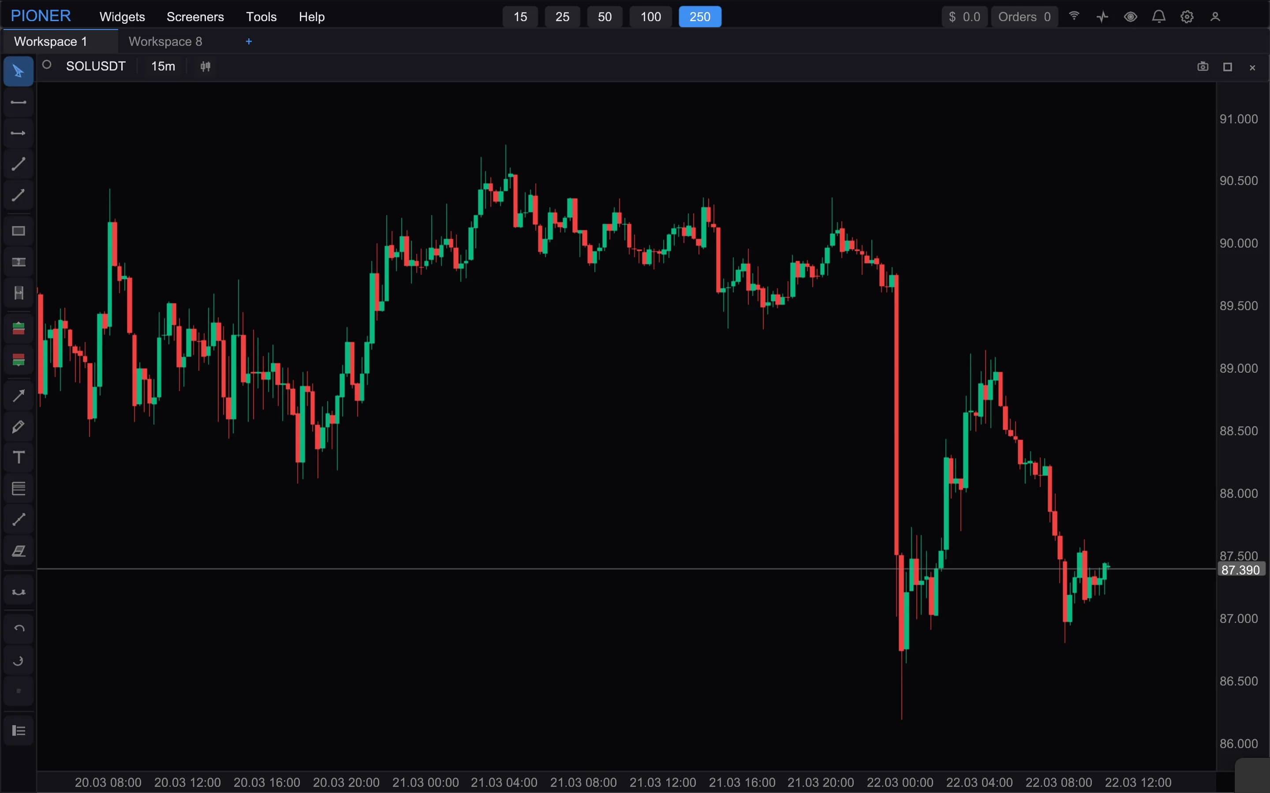Redo the last drawing action
Screen dimensions: 1270x793
[19, 660]
